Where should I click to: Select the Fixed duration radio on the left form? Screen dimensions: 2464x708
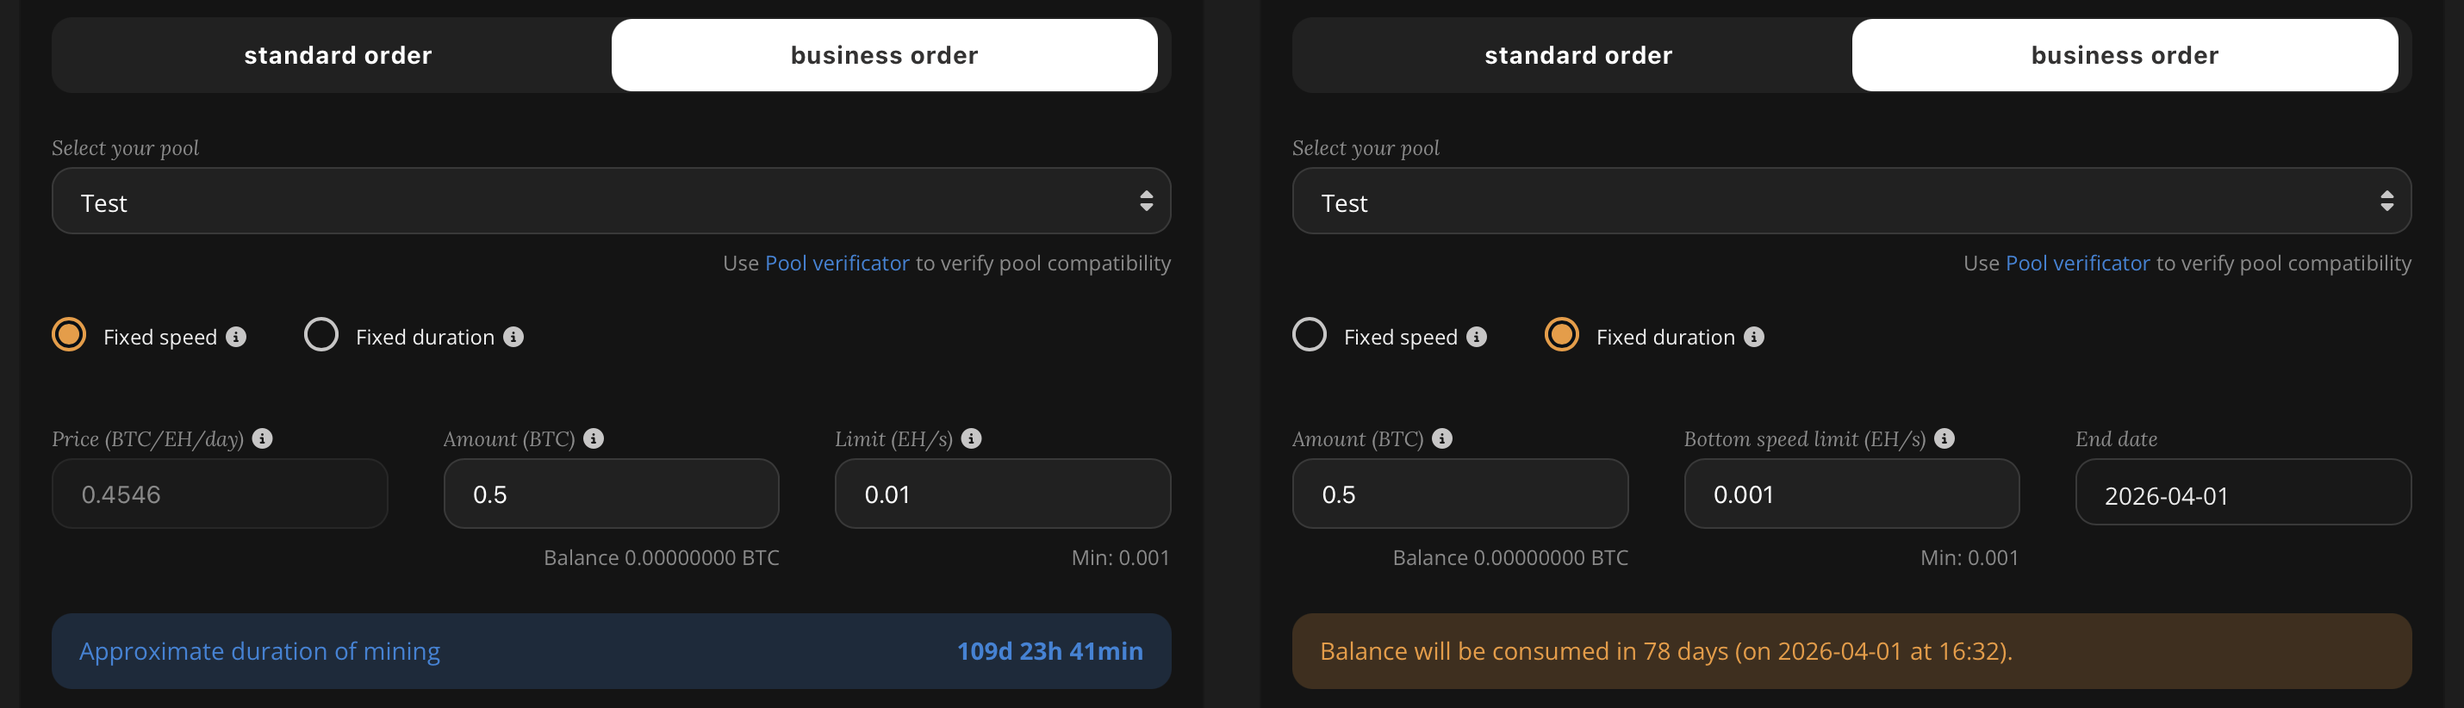[320, 335]
